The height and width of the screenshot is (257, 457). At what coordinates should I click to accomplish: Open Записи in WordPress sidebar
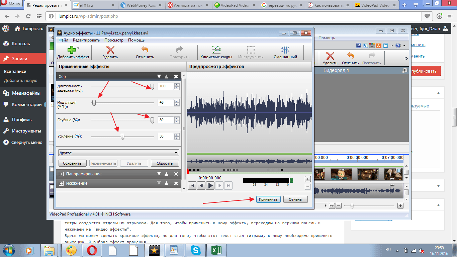23,59
